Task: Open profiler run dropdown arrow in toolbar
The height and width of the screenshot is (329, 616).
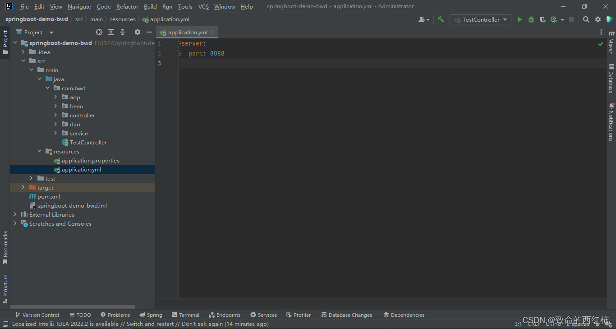Action: pos(562,20)
